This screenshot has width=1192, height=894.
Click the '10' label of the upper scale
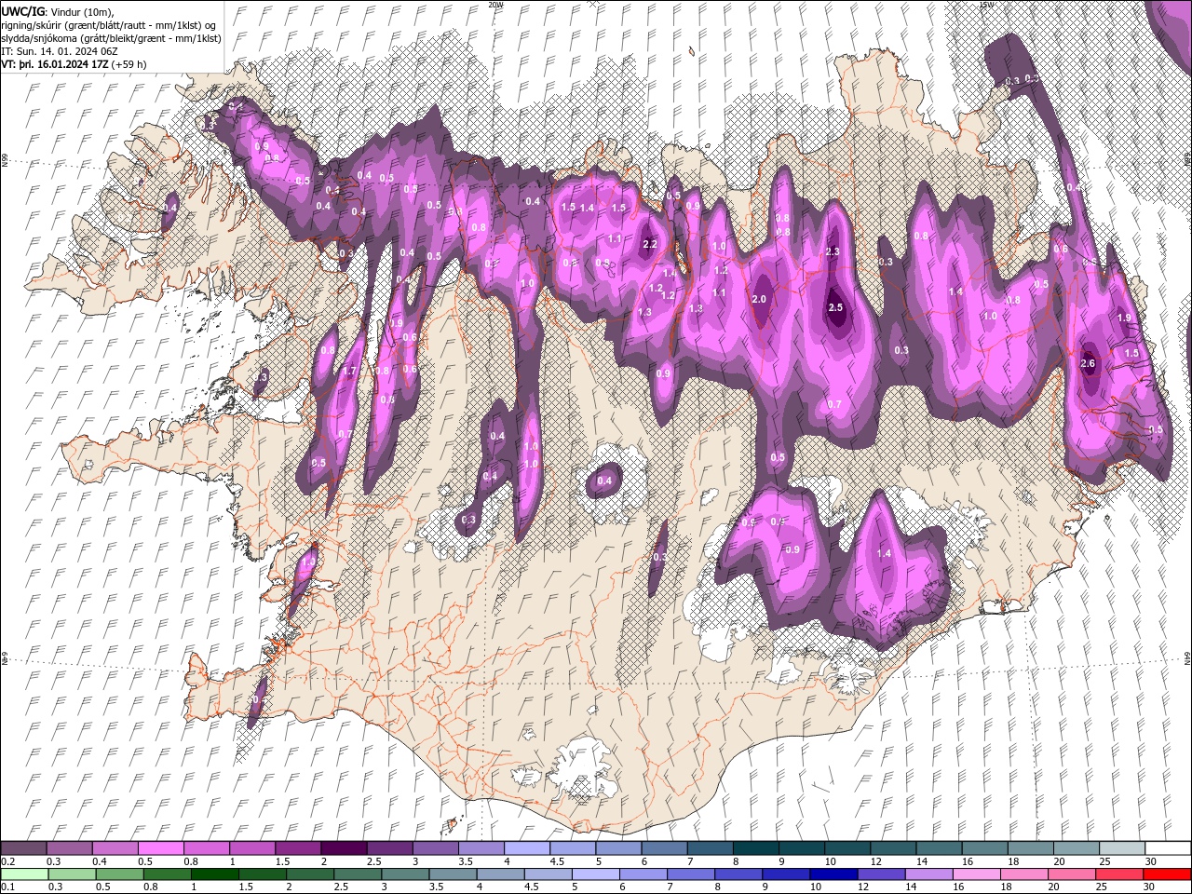(830, 861)
